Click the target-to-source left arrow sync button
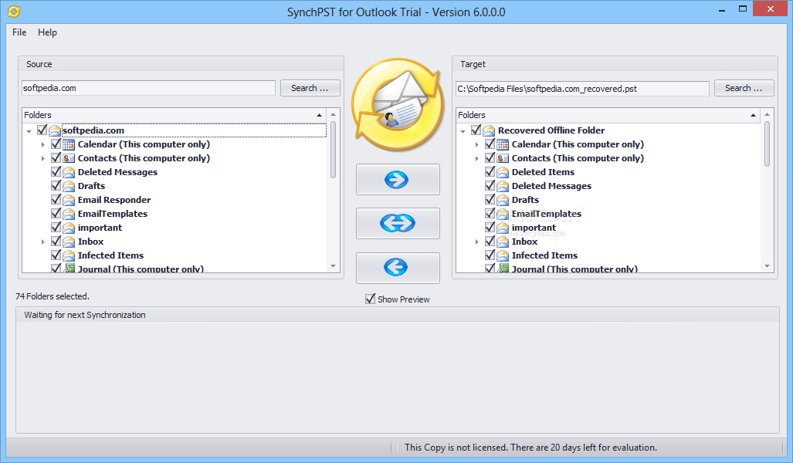793x463 pixels. pos(398,268)
